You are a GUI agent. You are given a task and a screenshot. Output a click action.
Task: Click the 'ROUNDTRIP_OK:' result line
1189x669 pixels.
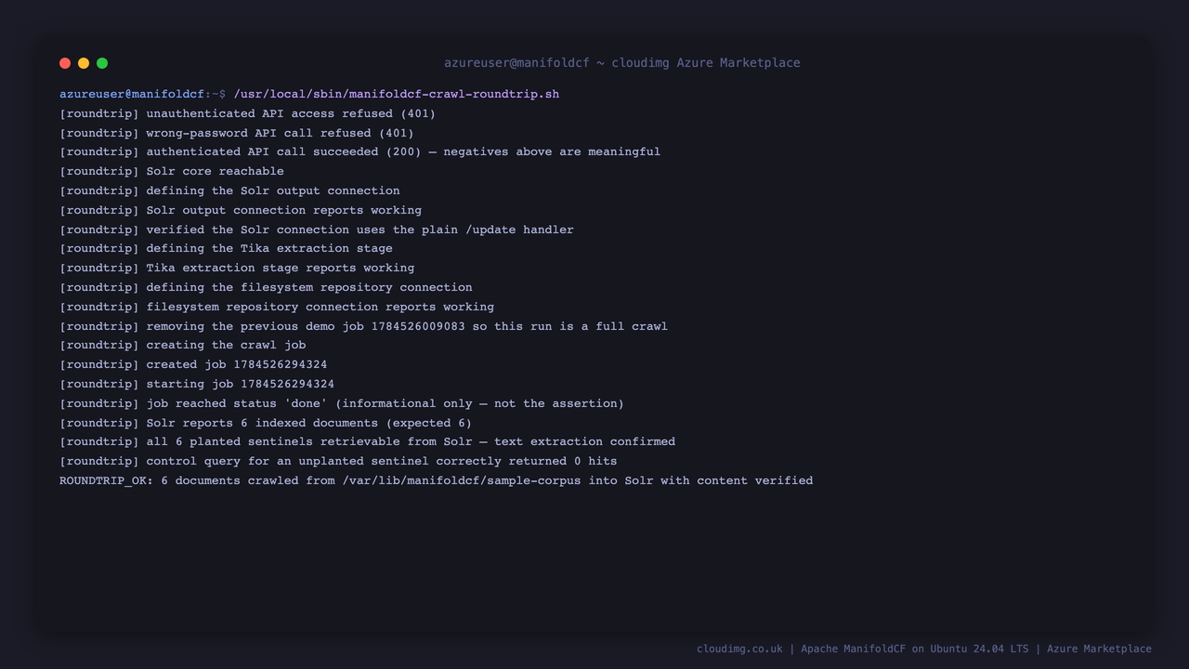[436, 480]
